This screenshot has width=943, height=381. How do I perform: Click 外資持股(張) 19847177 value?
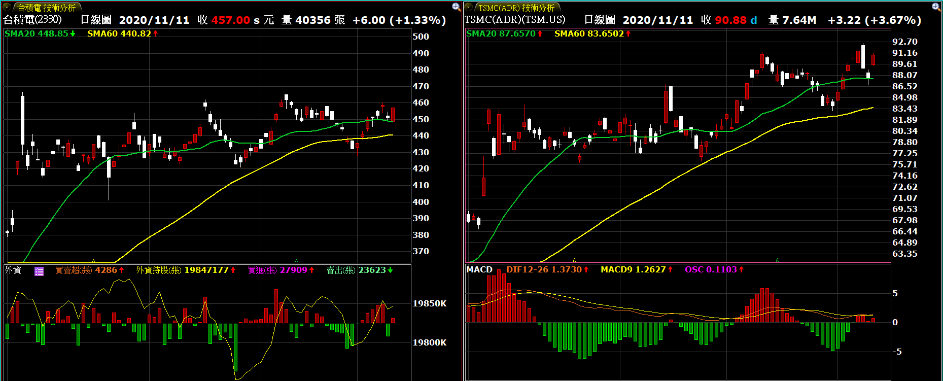coord(186,270)
